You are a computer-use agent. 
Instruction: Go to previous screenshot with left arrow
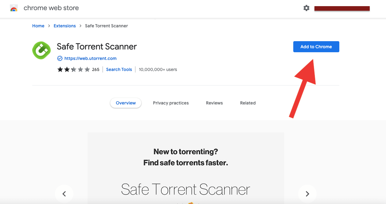(x=64, y=194)
